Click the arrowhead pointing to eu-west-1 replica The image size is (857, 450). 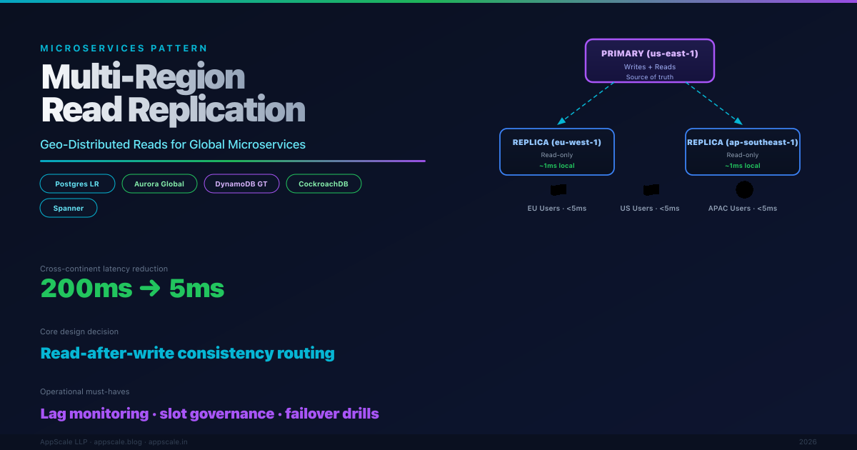pos(561,122)
